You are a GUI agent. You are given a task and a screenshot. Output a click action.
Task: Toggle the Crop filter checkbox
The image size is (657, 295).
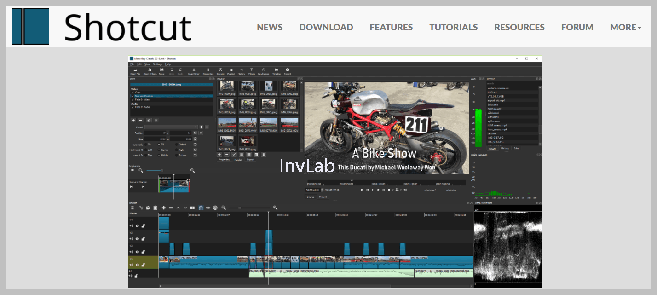pos(133,92)
